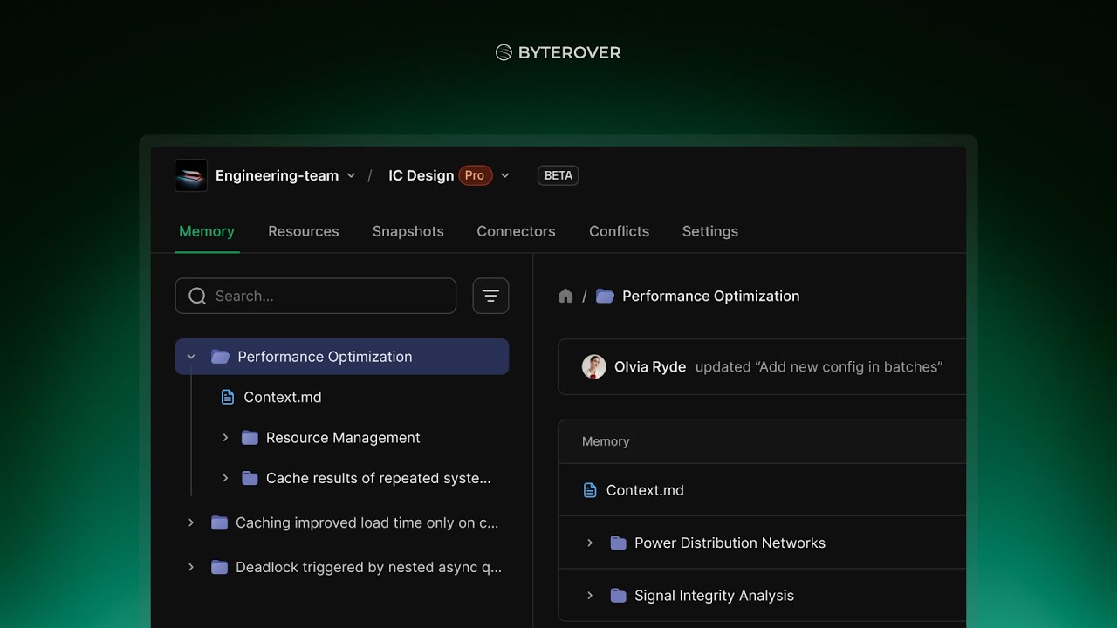Go to home via breadcrumb icon

565,296
